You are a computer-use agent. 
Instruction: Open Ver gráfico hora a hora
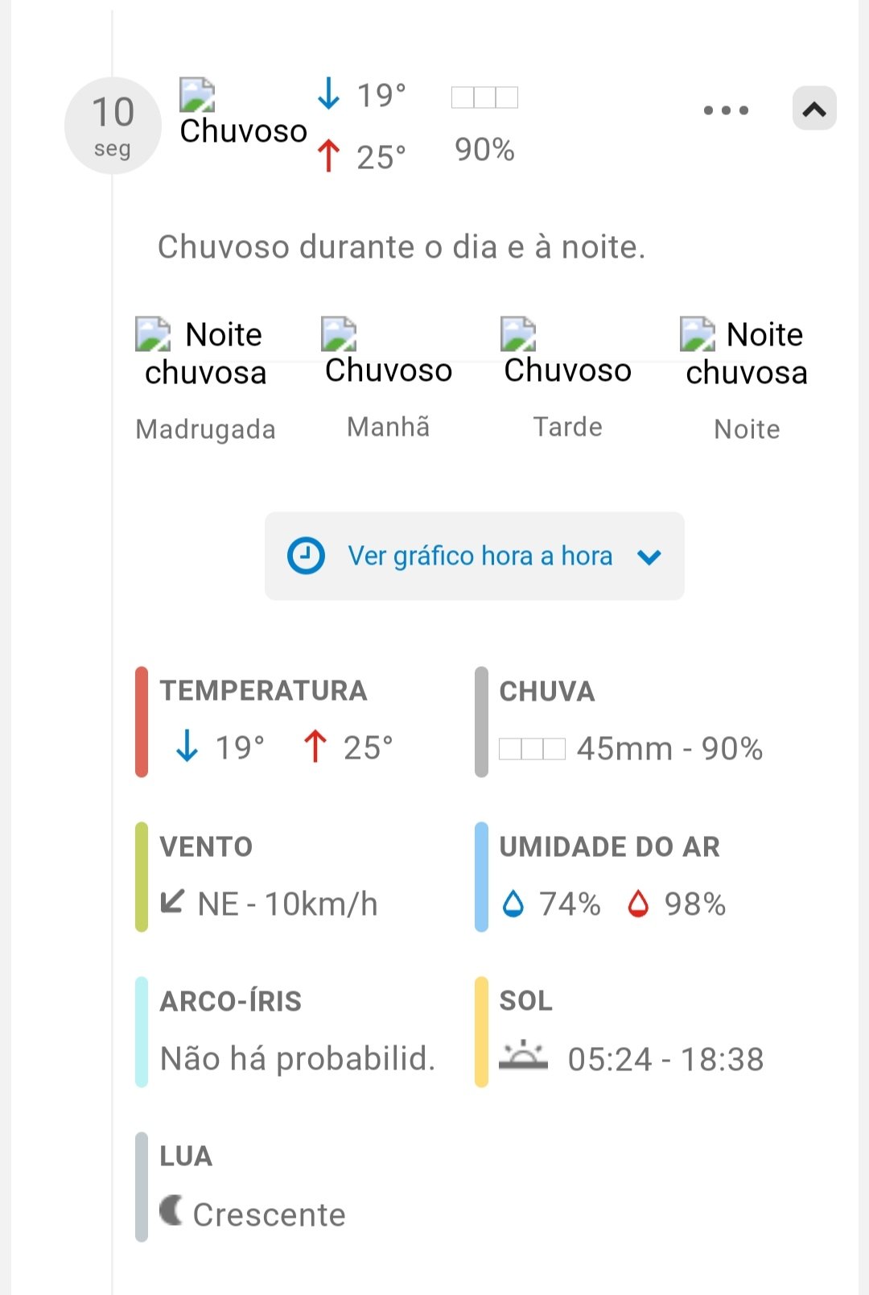[x=479, y=556]
